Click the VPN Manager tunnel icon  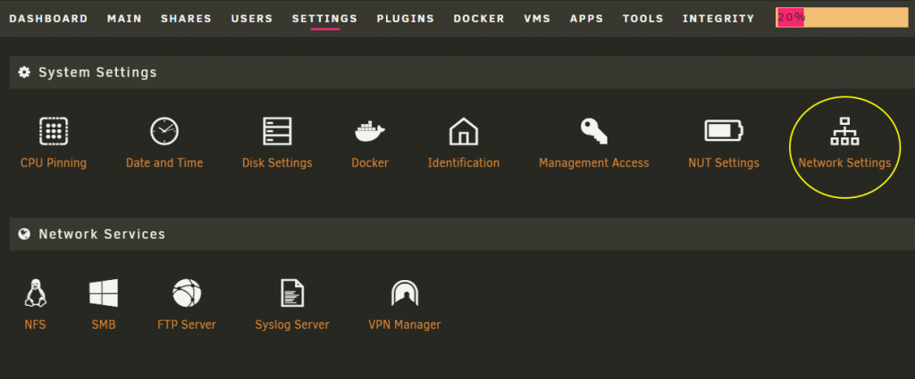point(405,292)
